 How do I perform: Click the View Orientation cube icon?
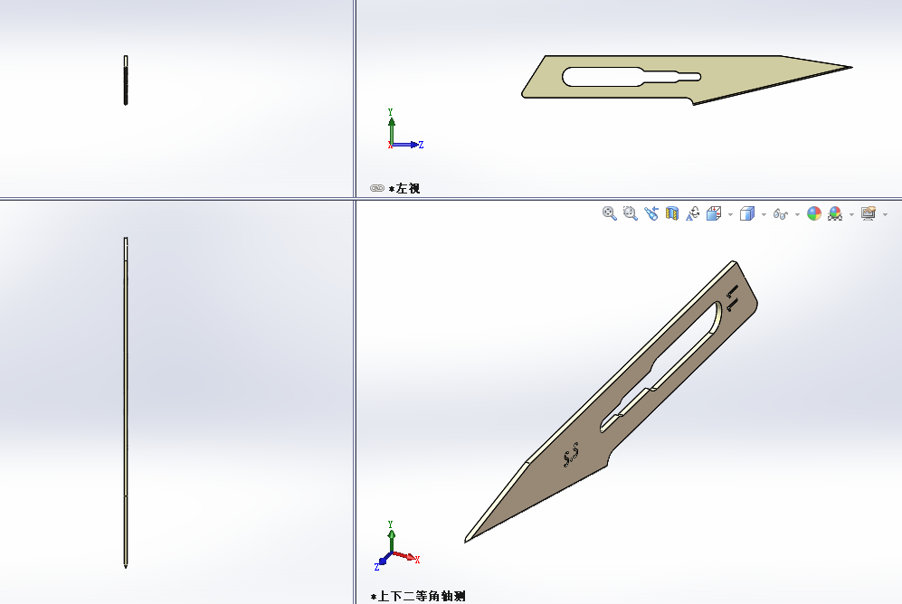point(713,213)
